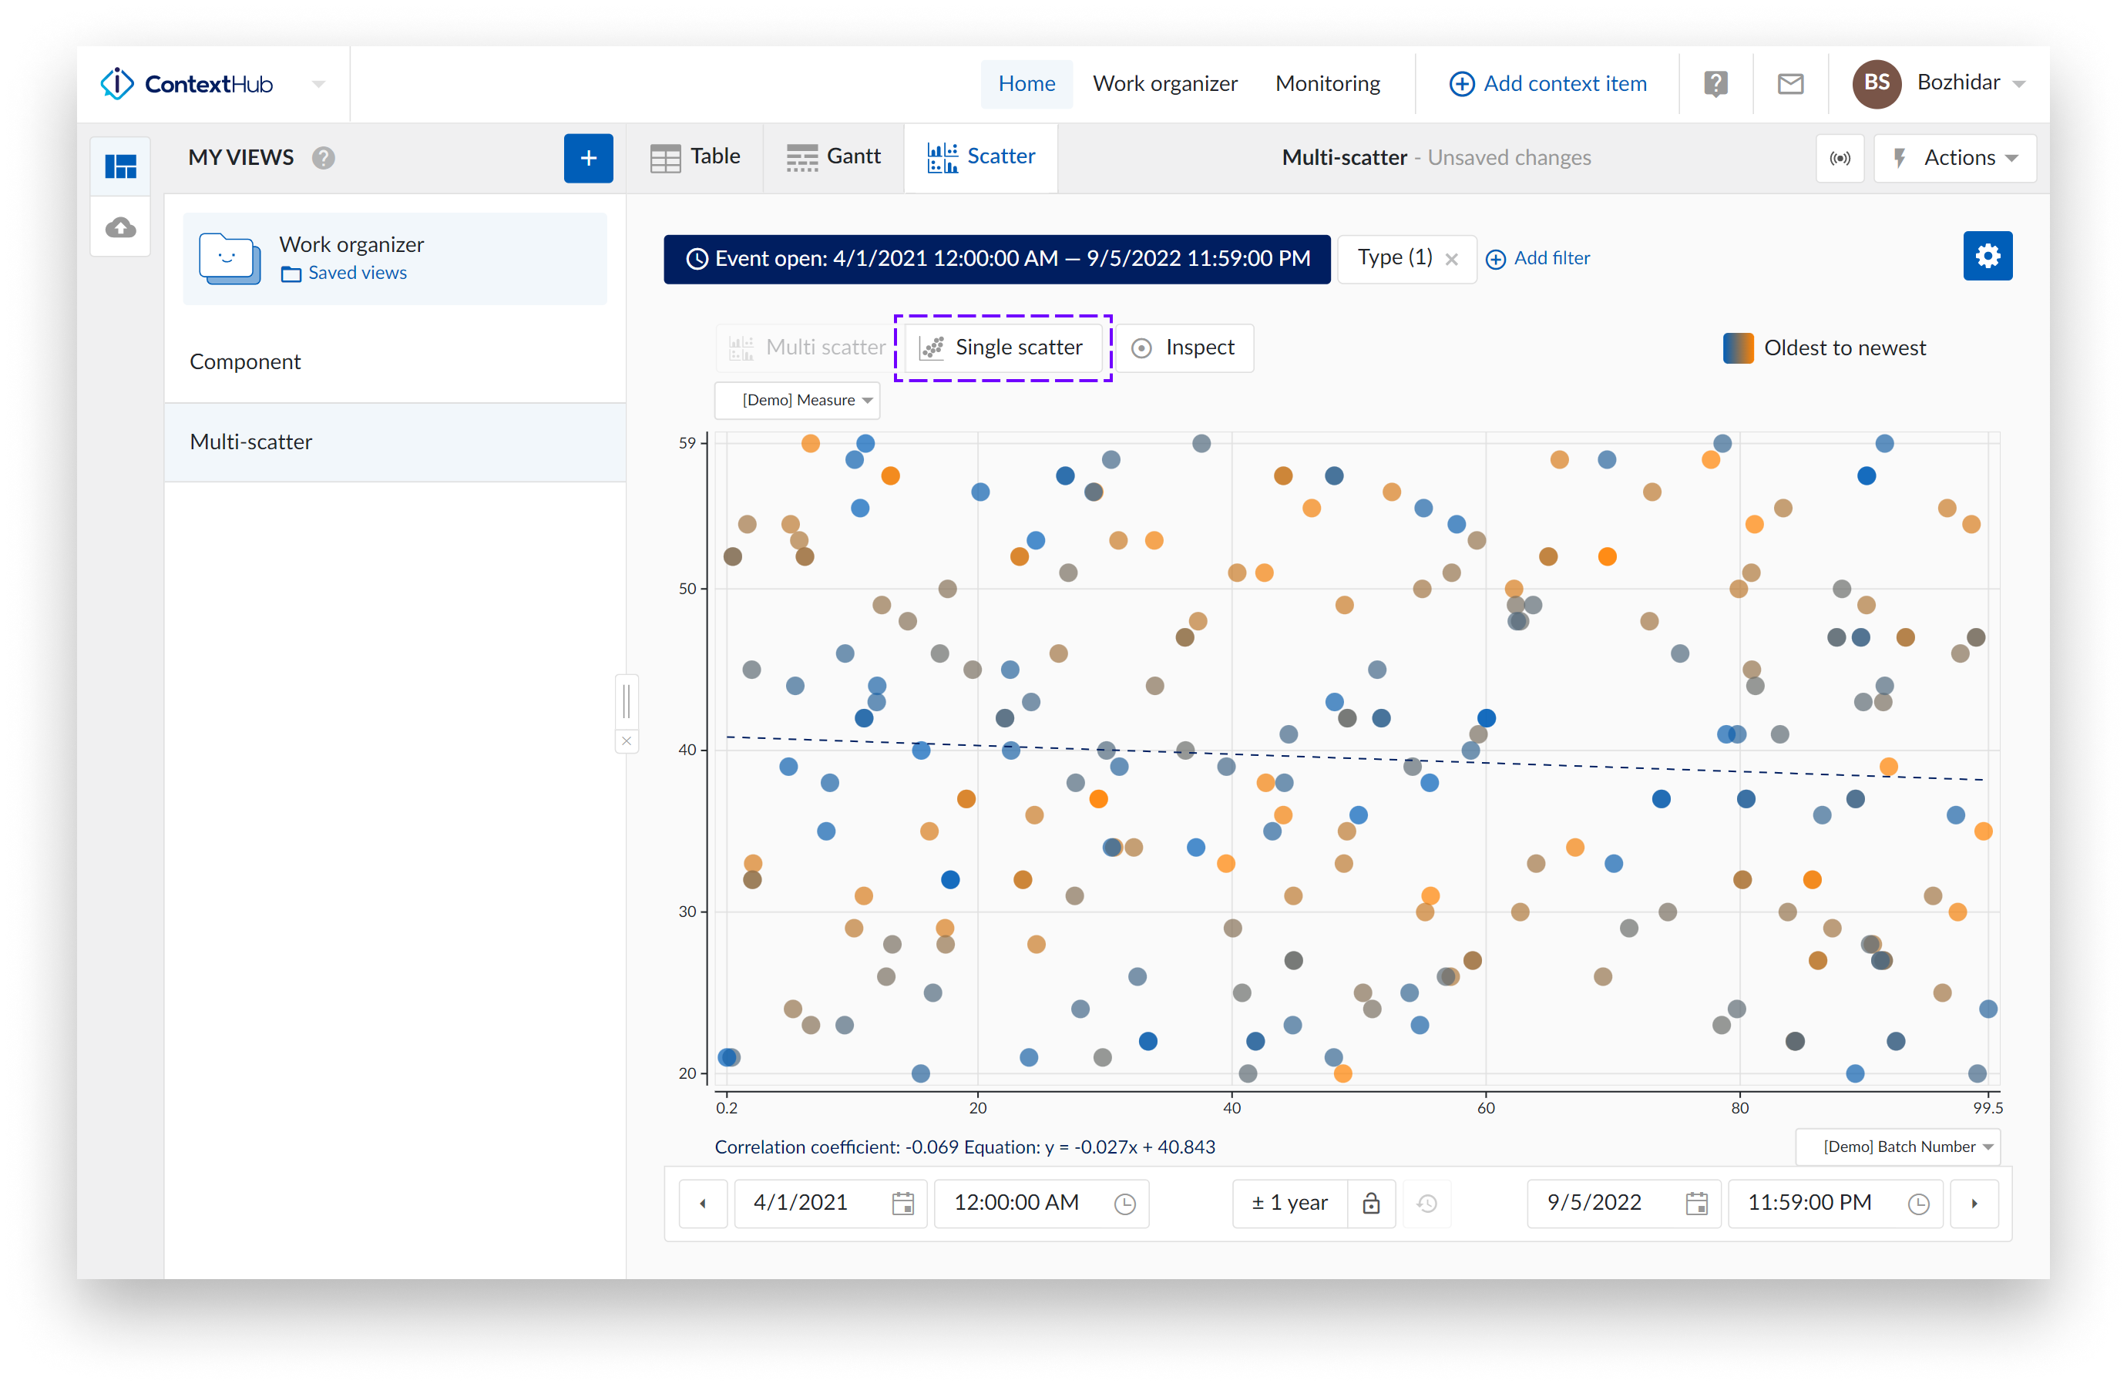Open the chart settings gear

pos(1988,256)
